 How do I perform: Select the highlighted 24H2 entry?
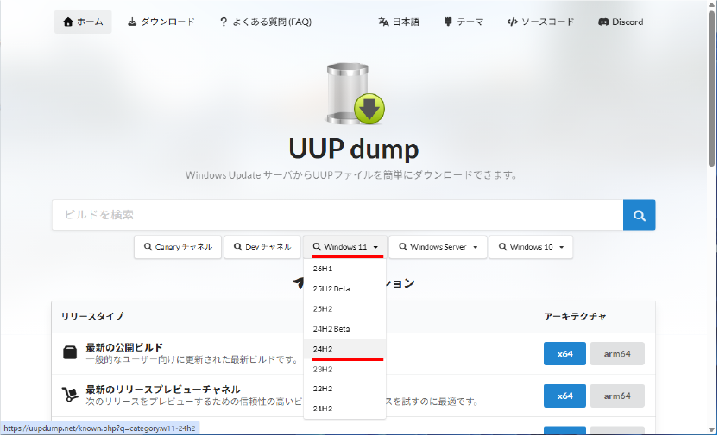(x=345, y=349)
